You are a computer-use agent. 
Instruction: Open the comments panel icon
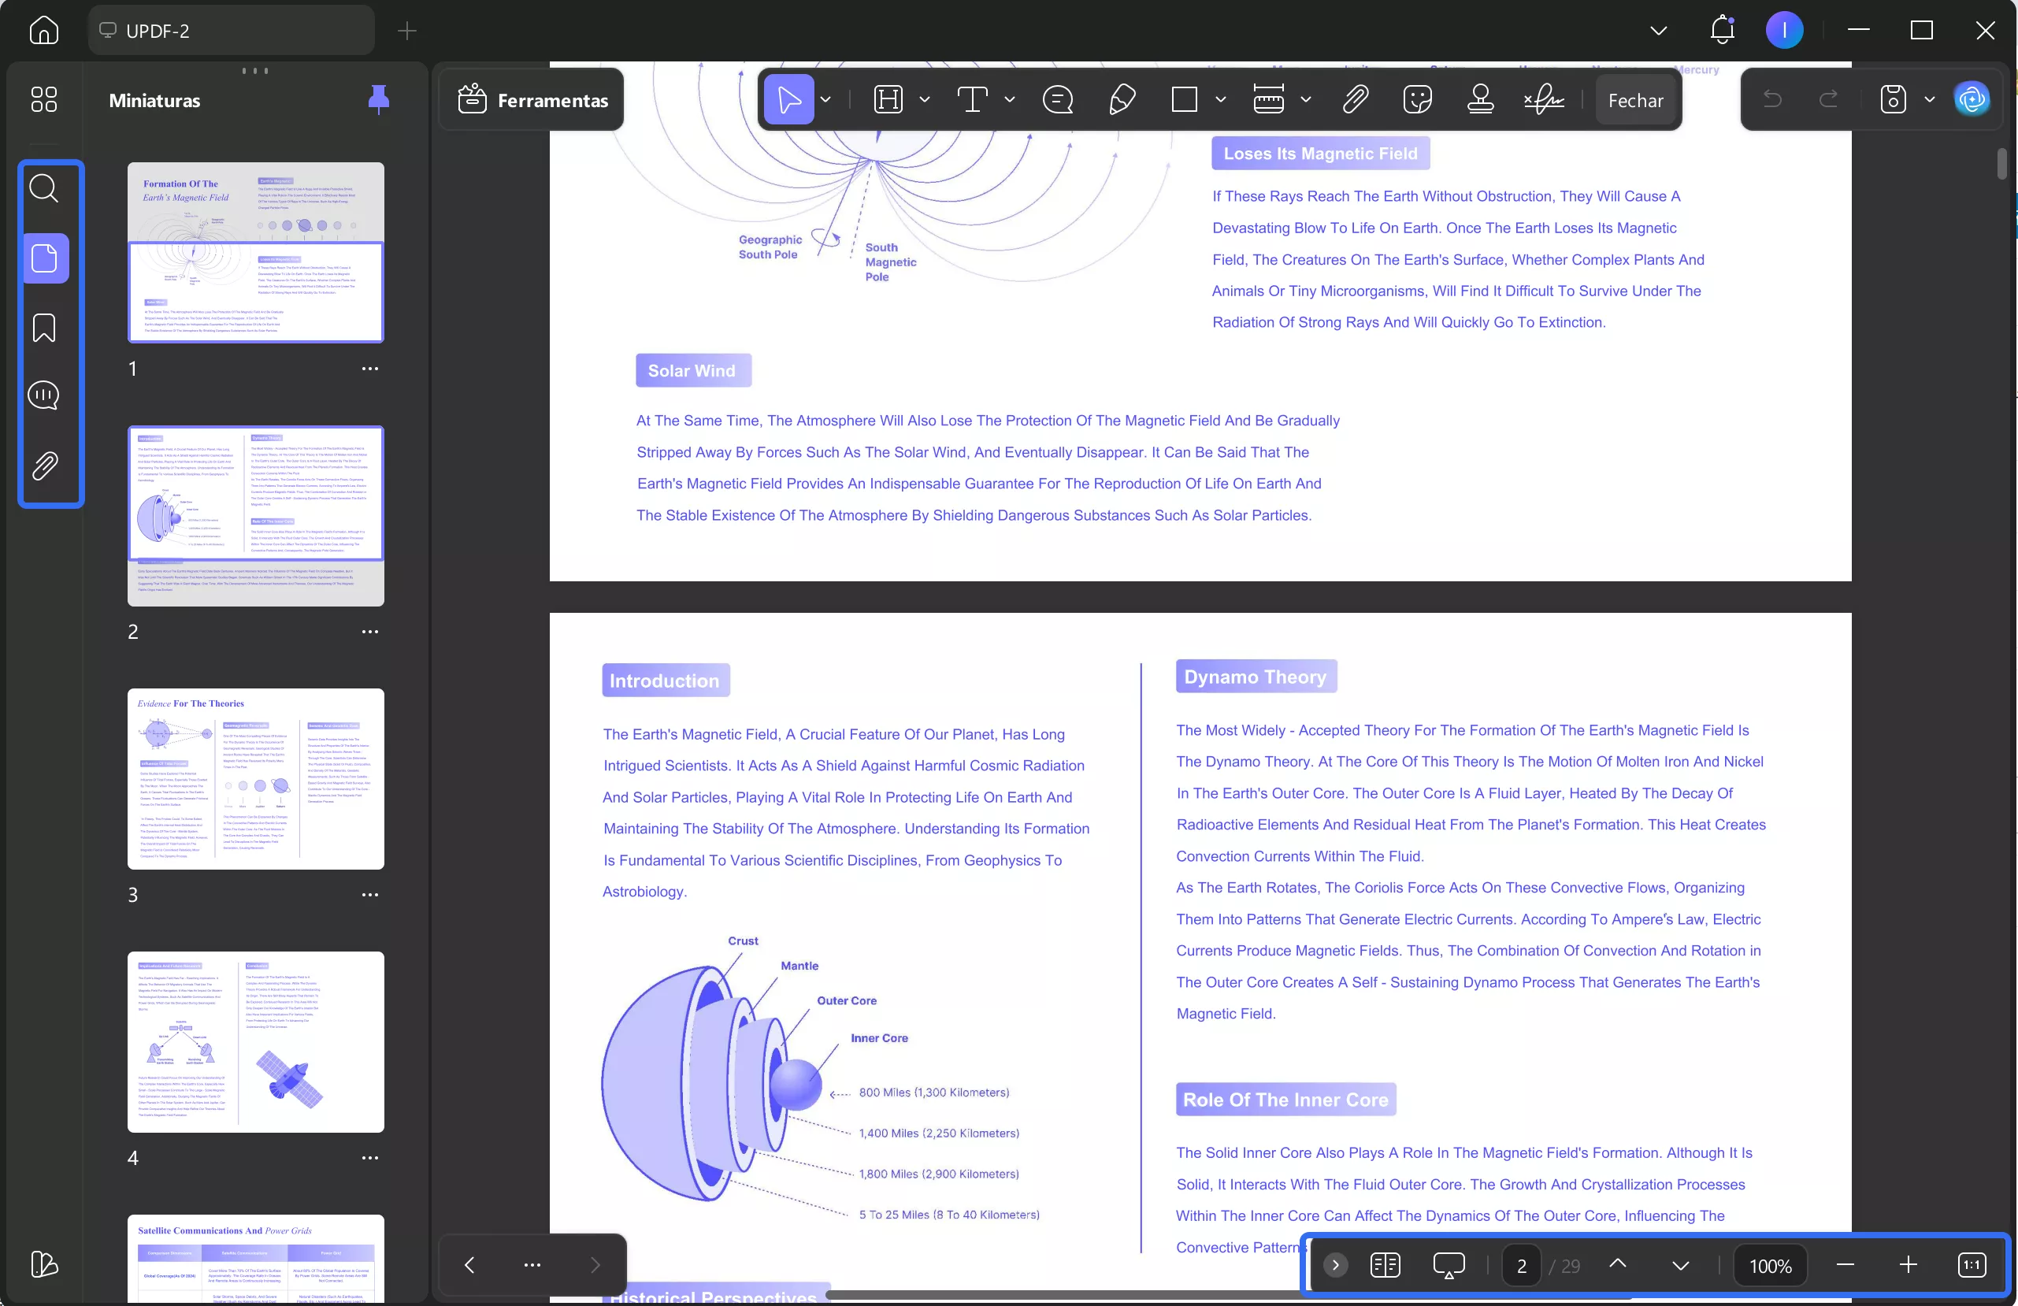pos(44,395)
